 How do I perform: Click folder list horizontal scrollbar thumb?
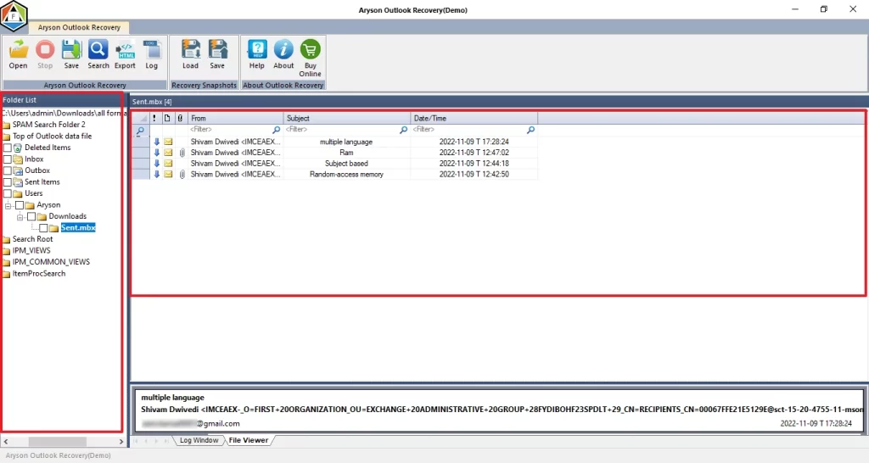tap(57, 442)
